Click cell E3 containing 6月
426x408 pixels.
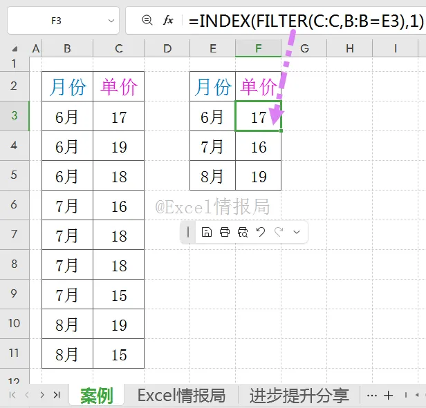pyautogui.click(x=213, y=116)
